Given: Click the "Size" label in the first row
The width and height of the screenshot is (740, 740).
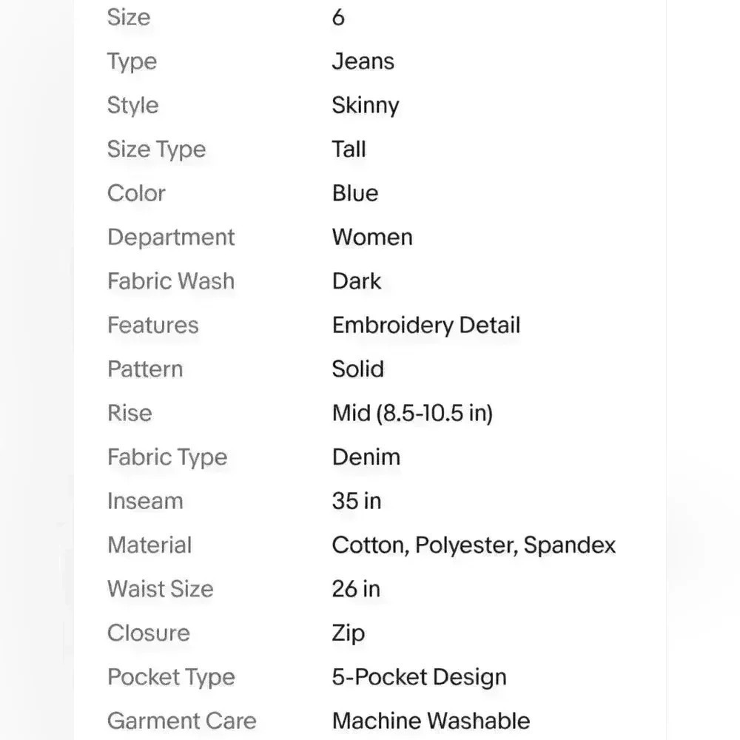Looking at the screenshot, I should pos(128,17).
